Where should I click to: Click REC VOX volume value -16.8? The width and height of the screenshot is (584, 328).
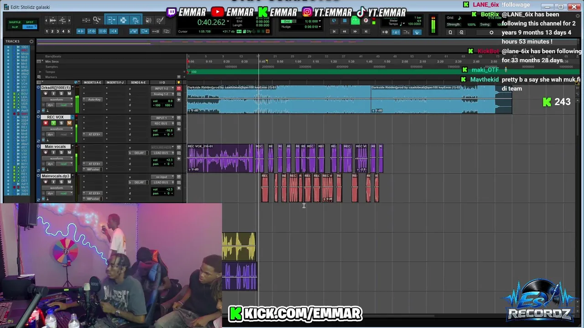click(169, 130)
